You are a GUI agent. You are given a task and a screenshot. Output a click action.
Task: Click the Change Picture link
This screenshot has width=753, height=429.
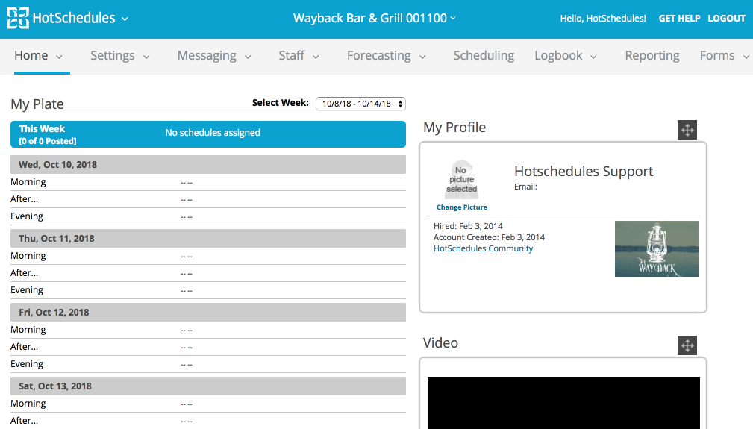pos(461,207)
